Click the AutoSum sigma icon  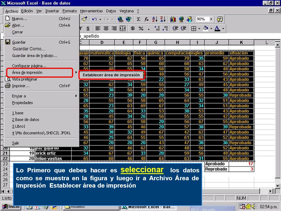tap(138, 19)
